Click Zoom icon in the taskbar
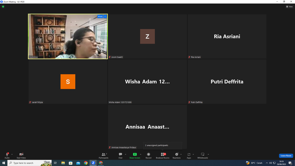Image resolution: width=295 pixels, height=166 pixels. pos(93,163)
